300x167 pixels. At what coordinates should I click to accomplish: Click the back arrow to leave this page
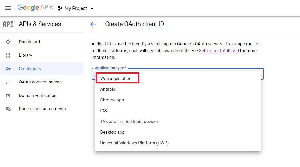click(x=93, y=24)
